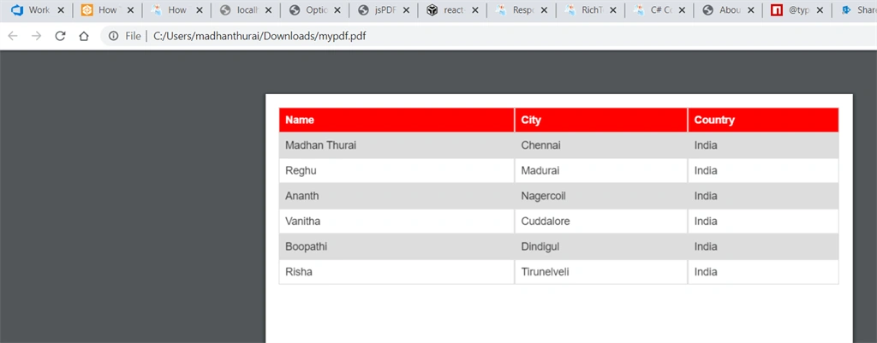Close the Optic tab
Viewport: 877px width, 343px height.
point(337,10)
